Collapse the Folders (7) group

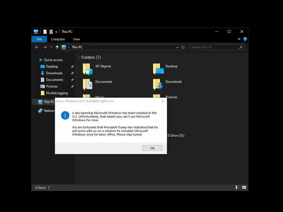coord(79,57)
